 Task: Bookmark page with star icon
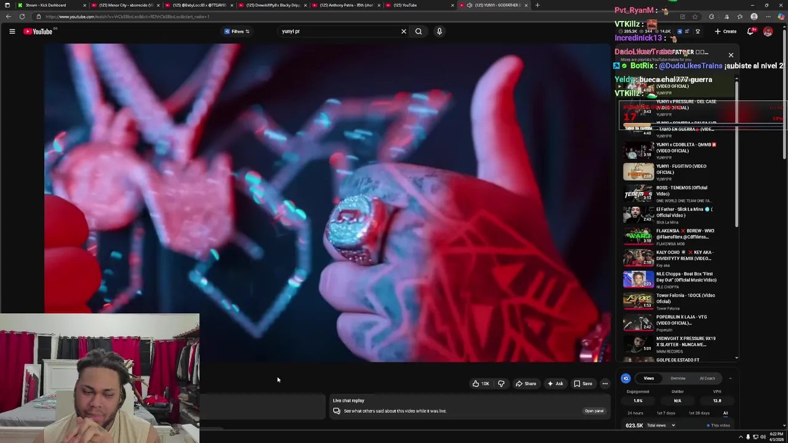point(695,17)
